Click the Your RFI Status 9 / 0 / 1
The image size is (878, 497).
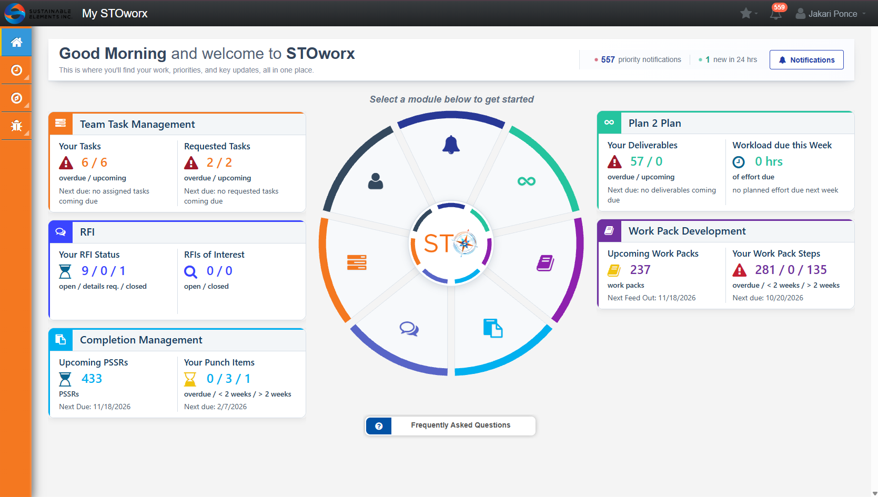tap(104, 271)
